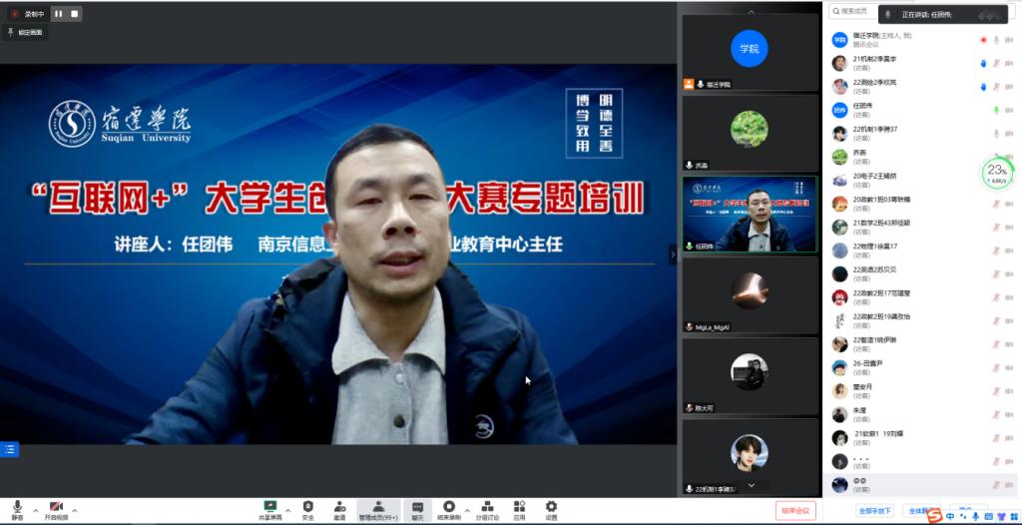The width and height of the screenshot is (1022, 525).
Task: Click the 结束录制 end recording icon
Action: [449, 507]
